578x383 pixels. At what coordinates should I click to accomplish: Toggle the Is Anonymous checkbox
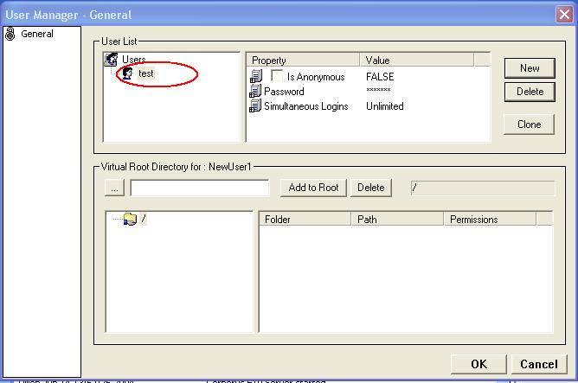click(277, 77)
